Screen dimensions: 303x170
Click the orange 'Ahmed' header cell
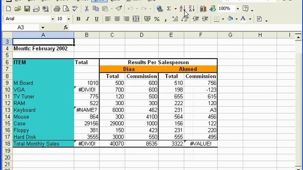(x=188, y=69)
